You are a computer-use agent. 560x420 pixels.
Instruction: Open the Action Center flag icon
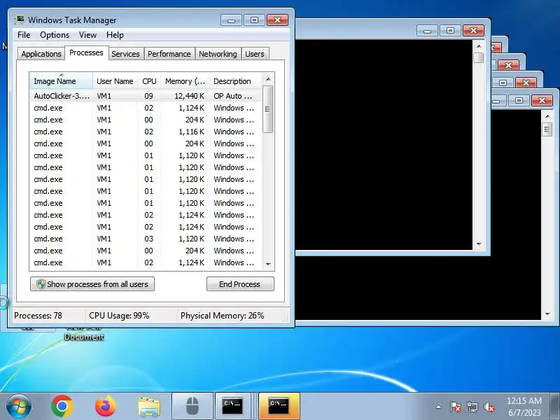tap(456, 407)
